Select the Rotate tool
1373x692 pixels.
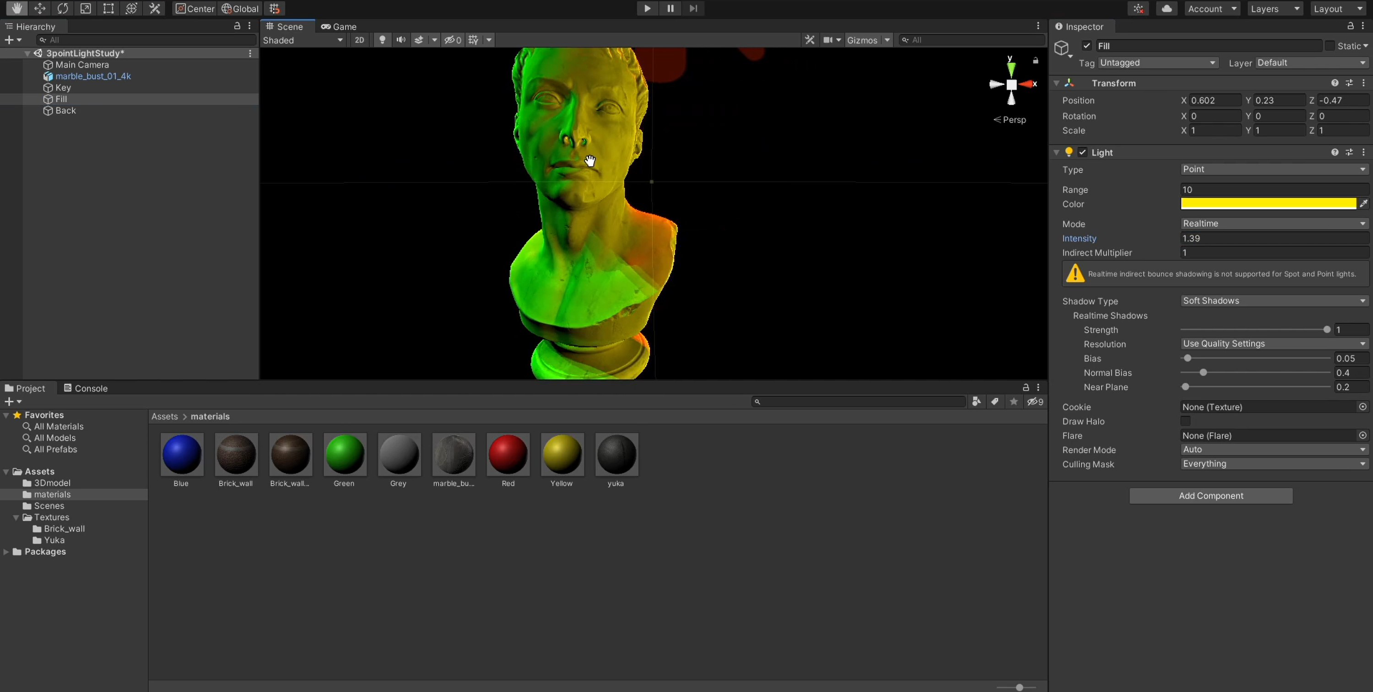pyautogui.click(x=62, y=9)
